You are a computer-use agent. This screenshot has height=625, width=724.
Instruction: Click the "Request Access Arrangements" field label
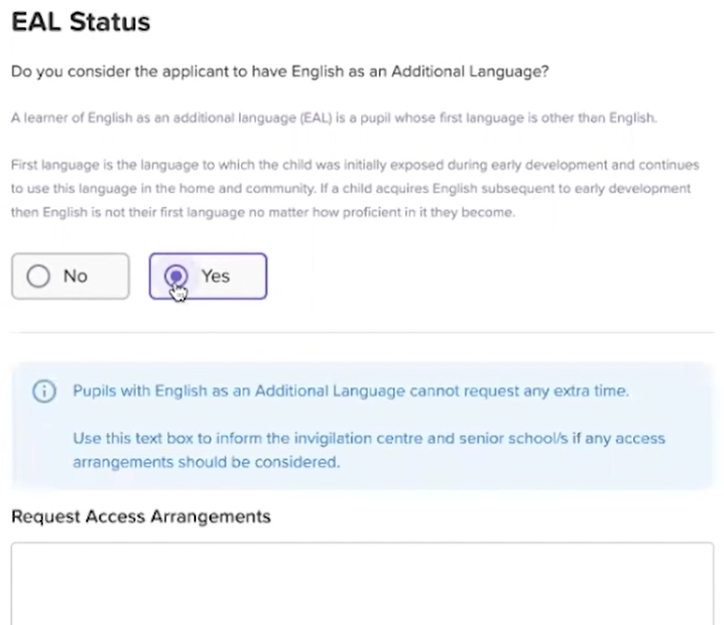click(x=141, y=516)
